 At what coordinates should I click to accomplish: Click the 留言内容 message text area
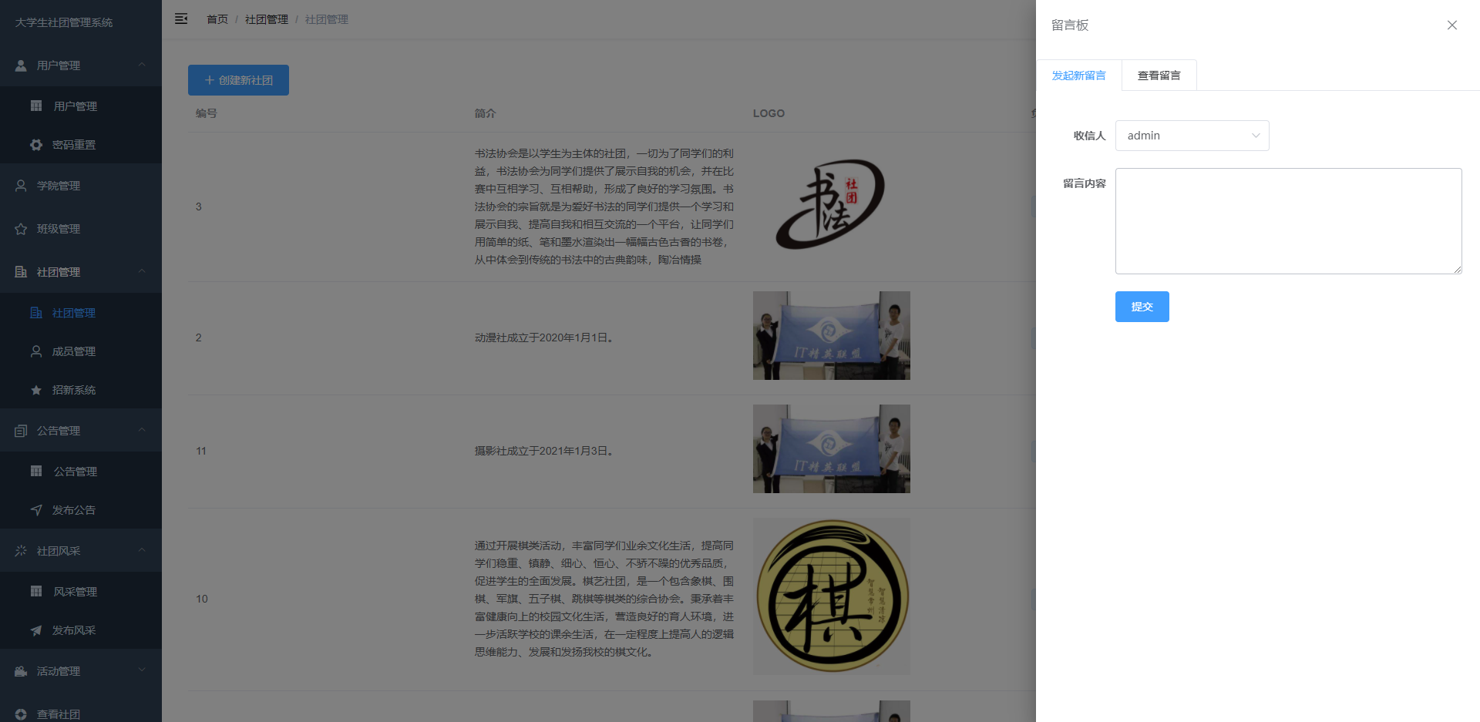[1287, 220]
